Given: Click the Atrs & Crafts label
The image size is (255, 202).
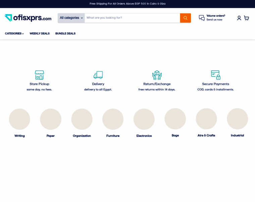Looking at the screenshot, I should pyautogui.click(x=206, y=135).
